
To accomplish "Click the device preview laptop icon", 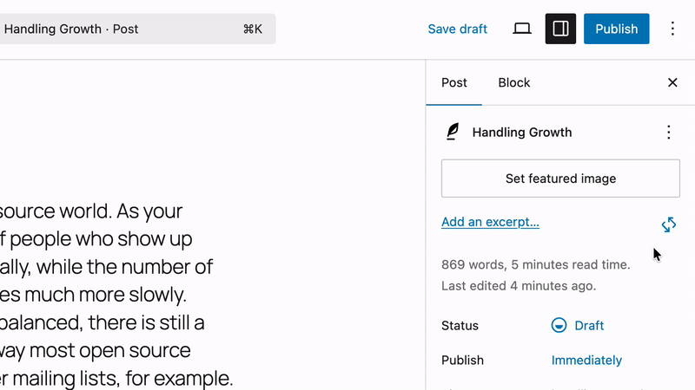I will [x=522, y=29].
